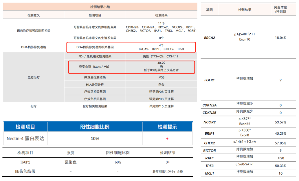Click the 疗效正相关基因 row label
Screen dimensions: 299x181
[x=95, y=92]
